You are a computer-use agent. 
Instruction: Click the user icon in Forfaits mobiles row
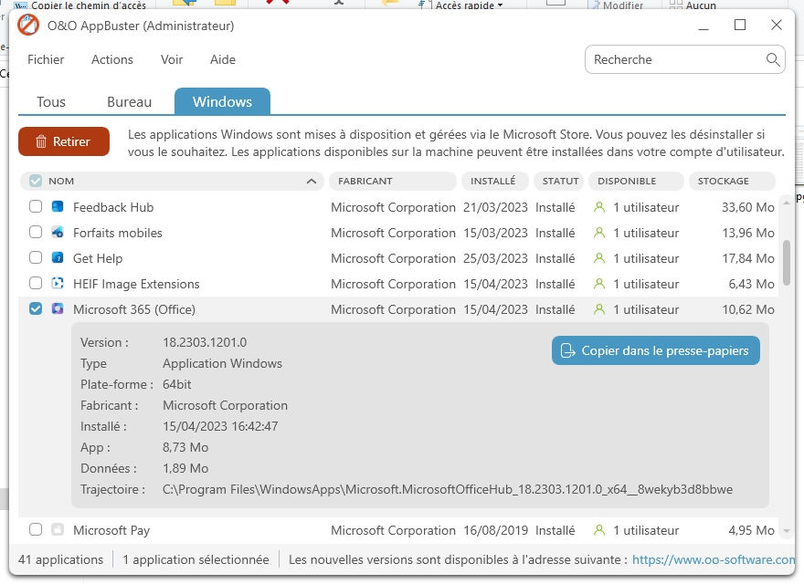(599, 233)
